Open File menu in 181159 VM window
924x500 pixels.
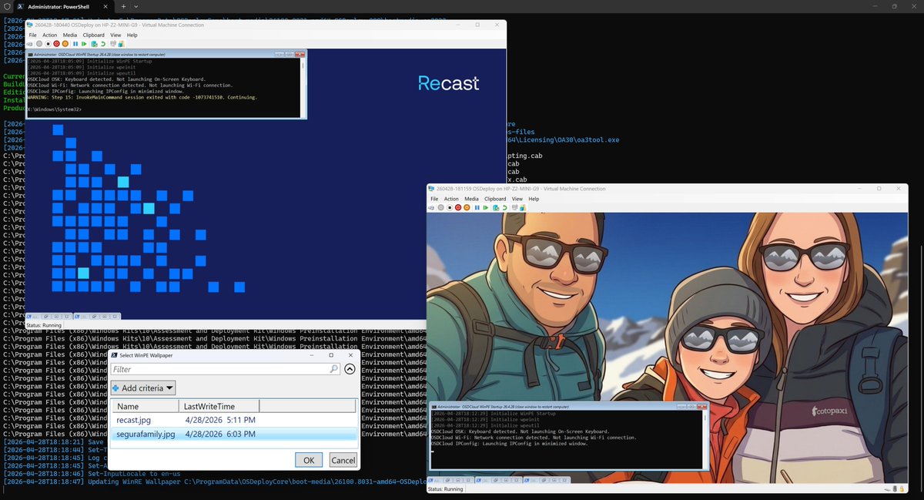pyautogui.click(x=434, y=199)
